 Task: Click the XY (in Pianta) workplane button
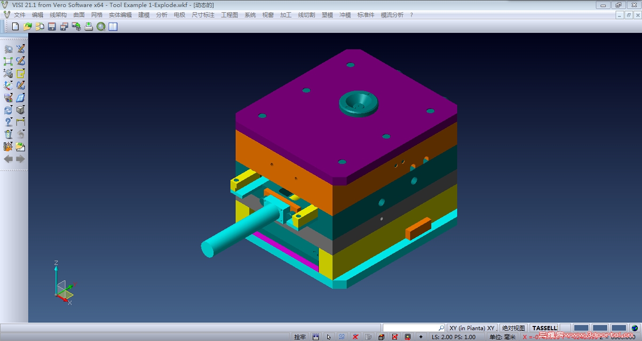(472, 328)
